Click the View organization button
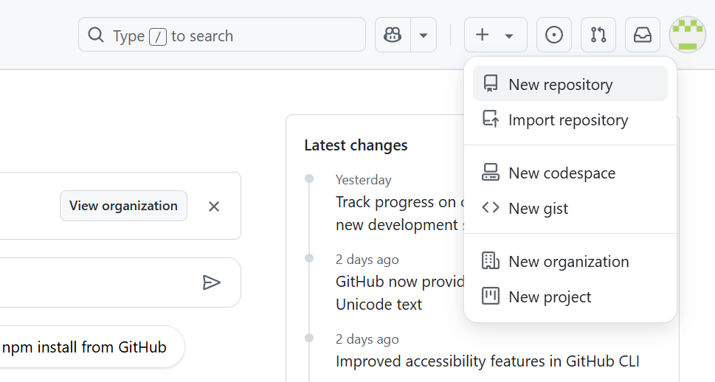The image size is (715, 382). pyautogui.click(x=123, y=206)
